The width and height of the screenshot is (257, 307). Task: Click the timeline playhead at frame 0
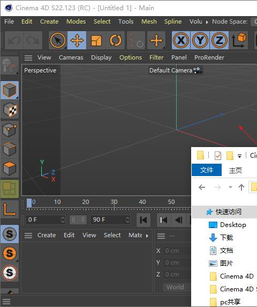point(29,203)
